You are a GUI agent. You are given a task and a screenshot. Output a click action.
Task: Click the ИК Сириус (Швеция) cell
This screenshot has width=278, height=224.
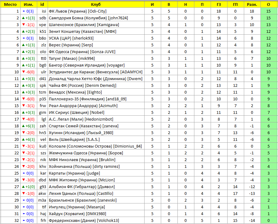(96, 113)
